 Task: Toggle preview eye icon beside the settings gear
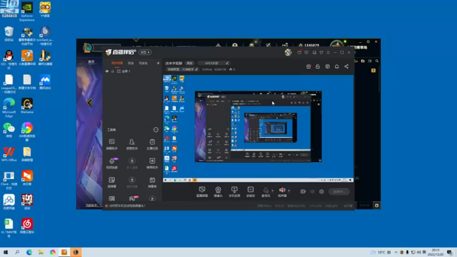click(x=312, y=191)
